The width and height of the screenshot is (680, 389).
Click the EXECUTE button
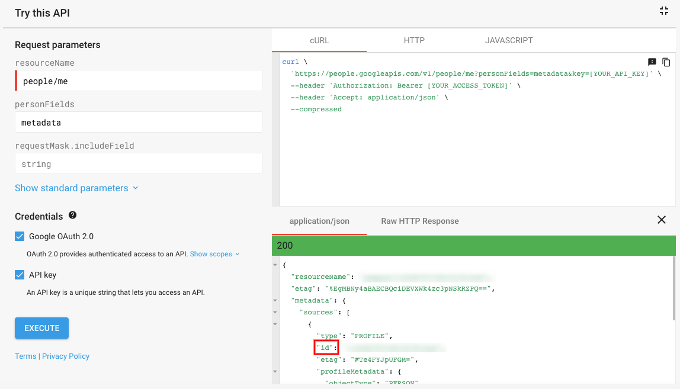click(x=41, y=328)
